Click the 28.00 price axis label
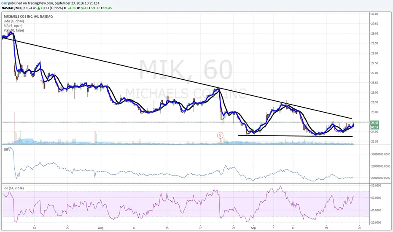The height and width of the screenshot is (232, 393). 375,54
